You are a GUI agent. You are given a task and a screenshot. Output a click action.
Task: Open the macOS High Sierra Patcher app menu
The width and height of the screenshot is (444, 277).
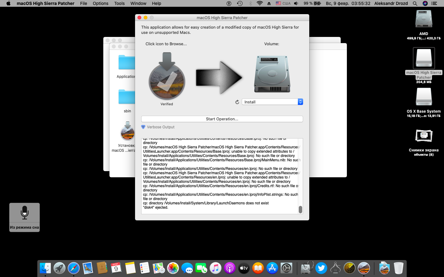click(x=46, y=3)
